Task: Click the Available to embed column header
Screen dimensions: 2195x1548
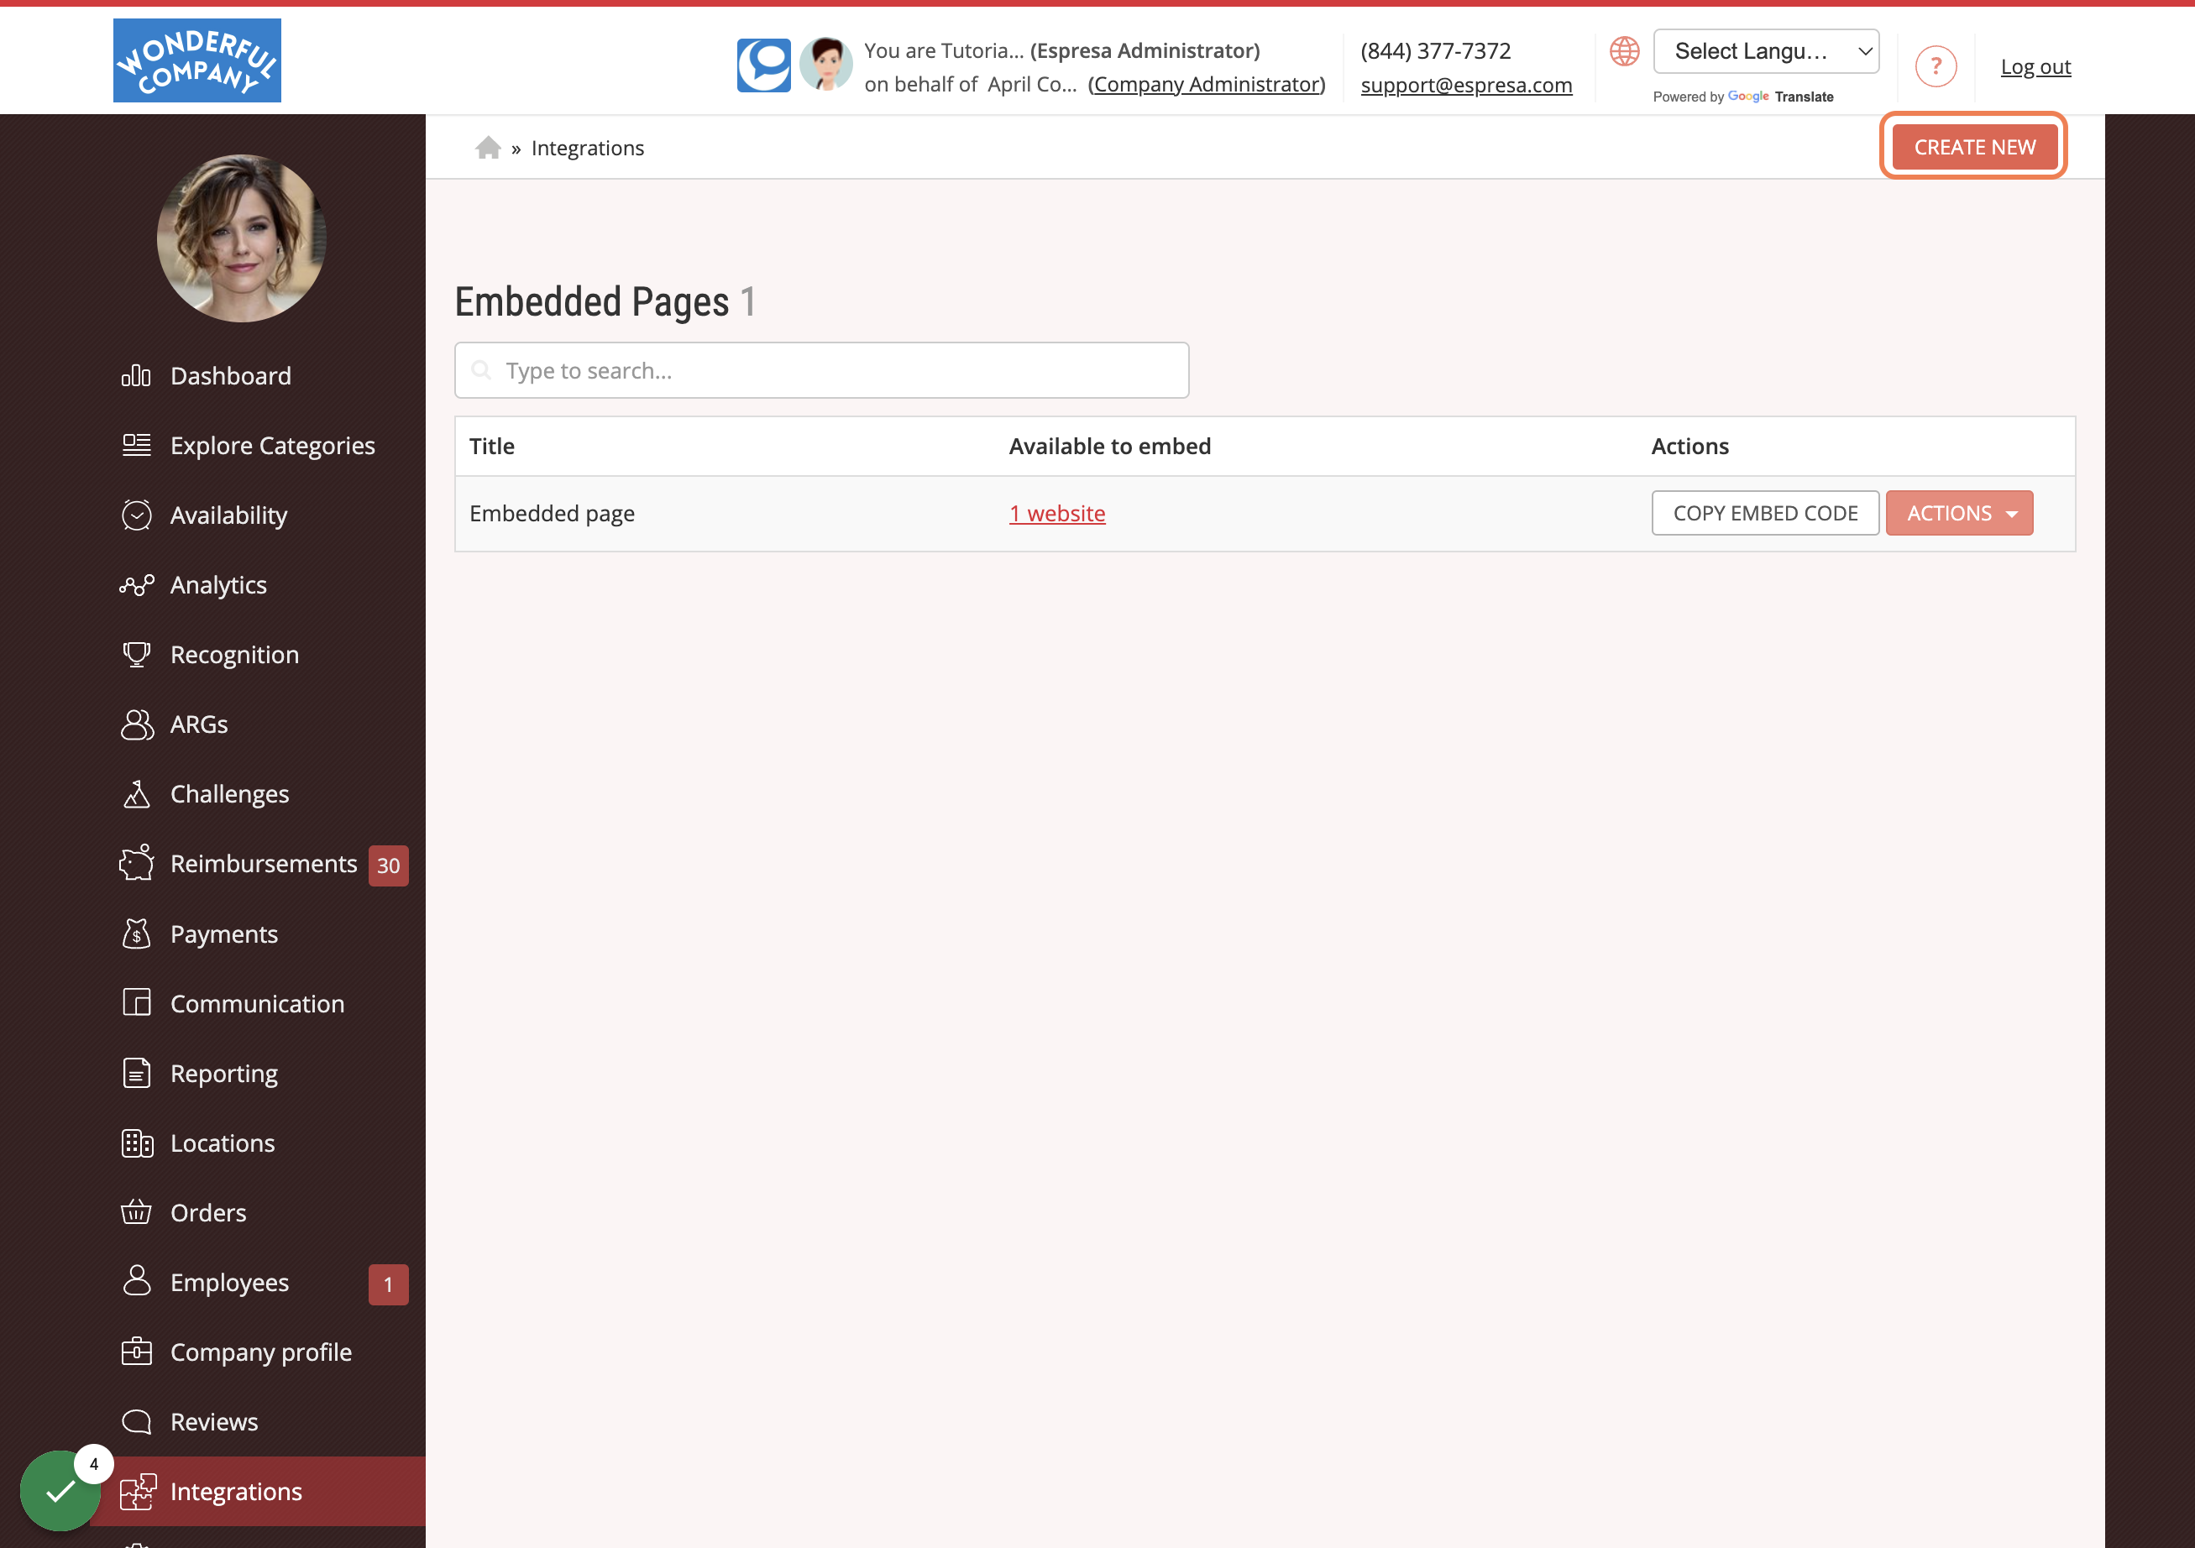Action: [1109, 447]
